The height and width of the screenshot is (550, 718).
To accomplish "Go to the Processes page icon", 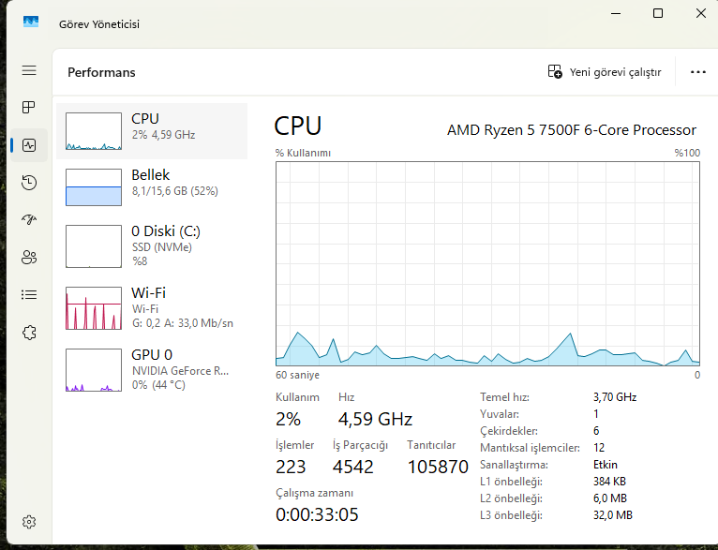I will [x=29, y=108].
